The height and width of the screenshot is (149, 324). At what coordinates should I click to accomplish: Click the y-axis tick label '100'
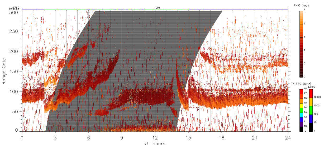pyautogui.click(x=15, y=91)
